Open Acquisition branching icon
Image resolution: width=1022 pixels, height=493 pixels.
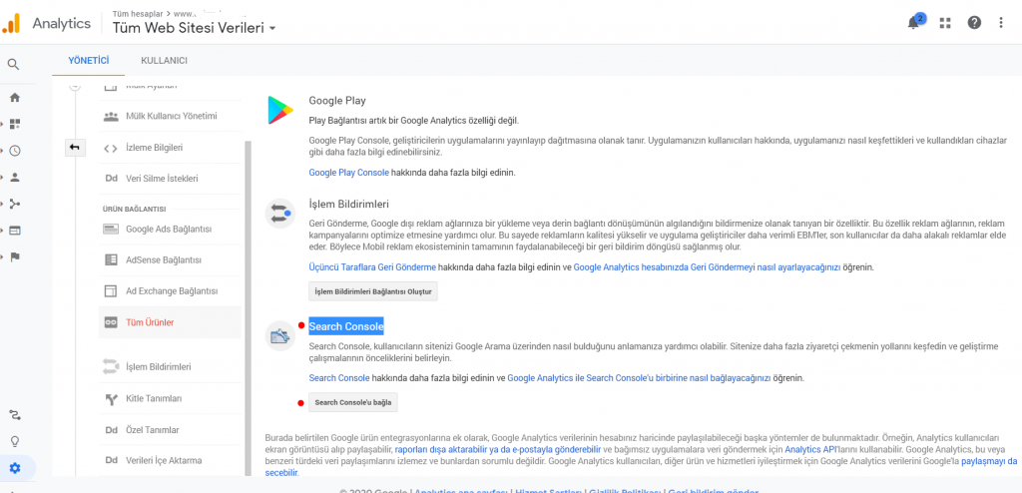click(14, 205)
